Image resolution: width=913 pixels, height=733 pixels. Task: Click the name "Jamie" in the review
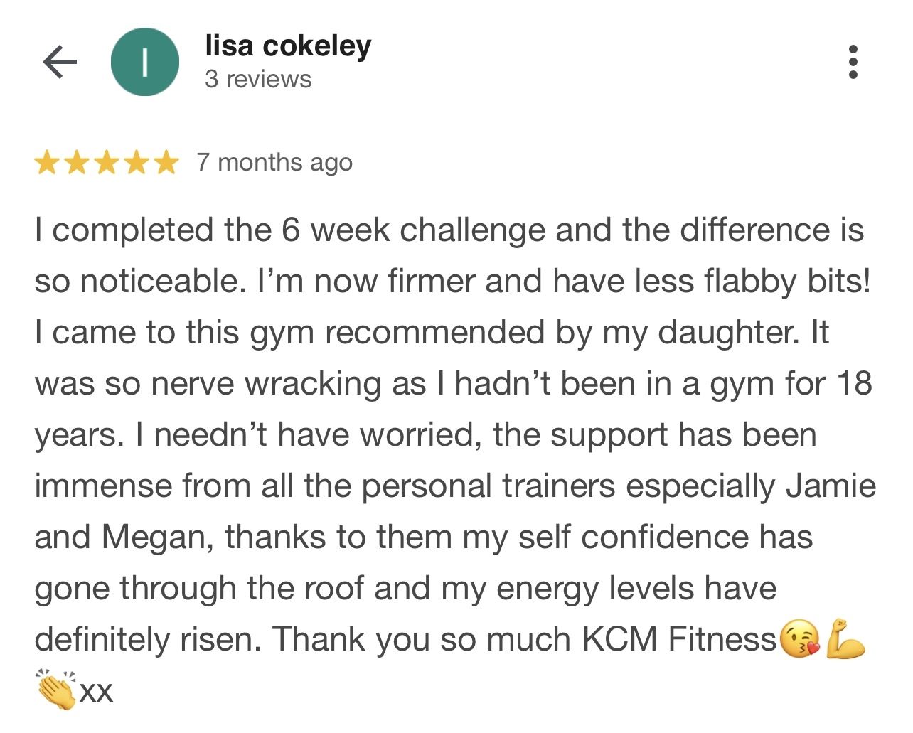831,486
